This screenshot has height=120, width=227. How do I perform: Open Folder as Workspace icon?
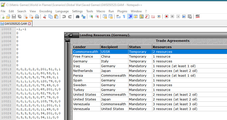(x=153, y=17)
